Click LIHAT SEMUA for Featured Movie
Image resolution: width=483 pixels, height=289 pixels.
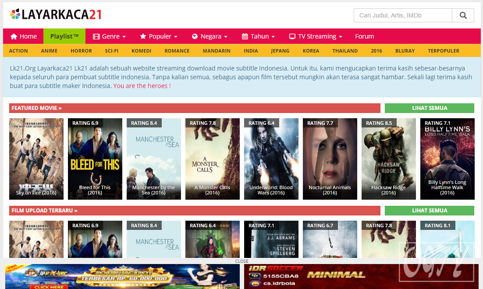click(x=430, y=108)
